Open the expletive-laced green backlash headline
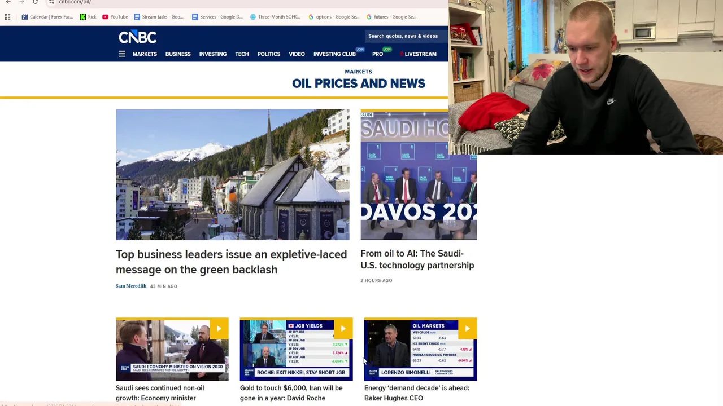723x406 pixels. [231, 262]
